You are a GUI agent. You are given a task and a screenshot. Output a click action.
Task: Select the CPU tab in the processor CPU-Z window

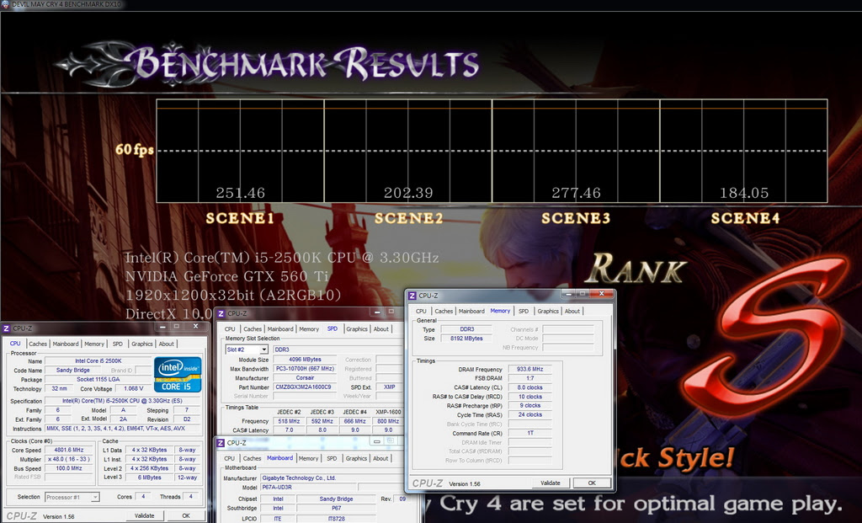pyautogui.click(x=15, y=343)
